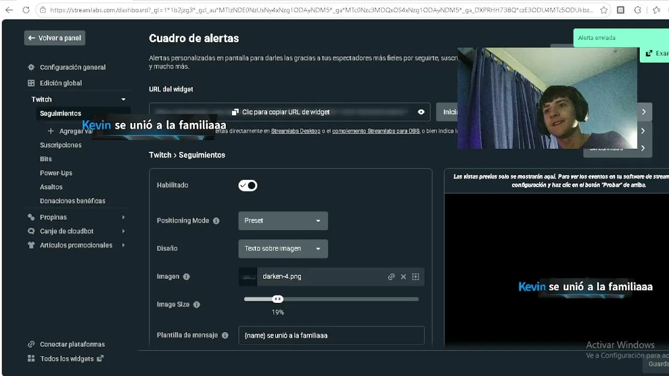Select Bits in the sidebar
669x376 pixels.
pos(46,159)
